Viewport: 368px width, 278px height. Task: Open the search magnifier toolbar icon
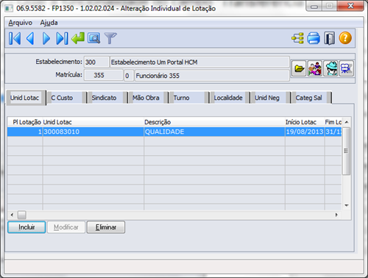coord(93,38)
